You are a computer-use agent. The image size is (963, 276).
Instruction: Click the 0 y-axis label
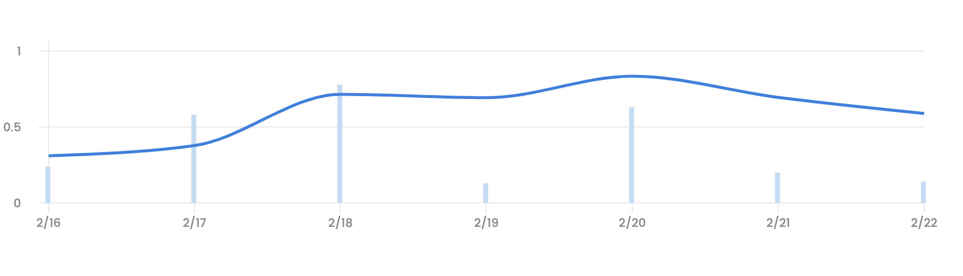click(x=17, y=203)
